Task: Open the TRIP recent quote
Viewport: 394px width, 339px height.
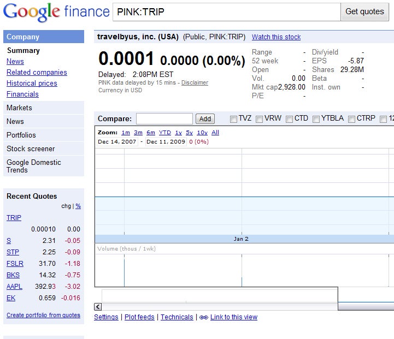Action: click(14, 218)
